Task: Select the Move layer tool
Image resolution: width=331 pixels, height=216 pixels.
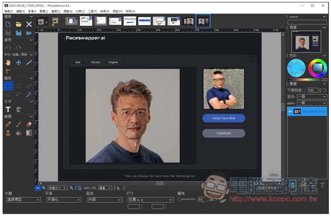Action: click(19, 62)
